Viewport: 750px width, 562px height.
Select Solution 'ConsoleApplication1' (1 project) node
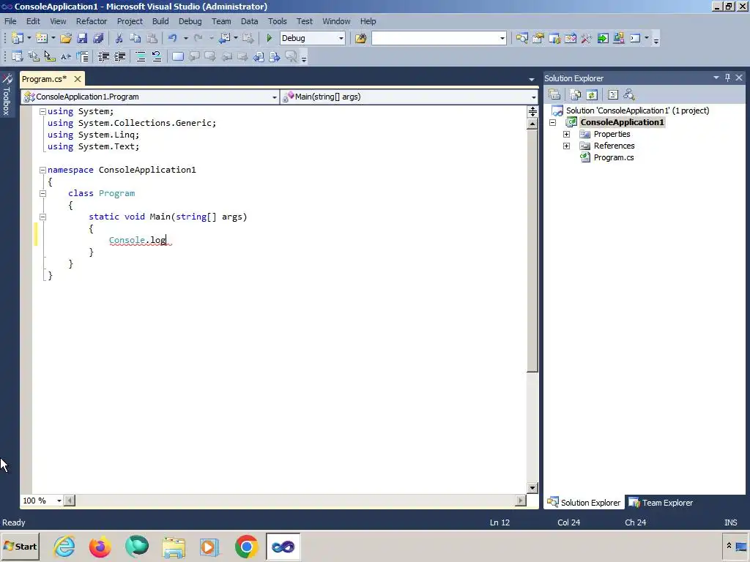click(637, 110)
